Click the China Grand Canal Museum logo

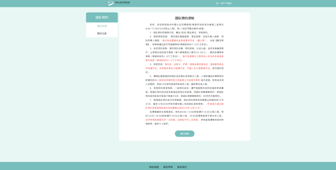[119, 3]
